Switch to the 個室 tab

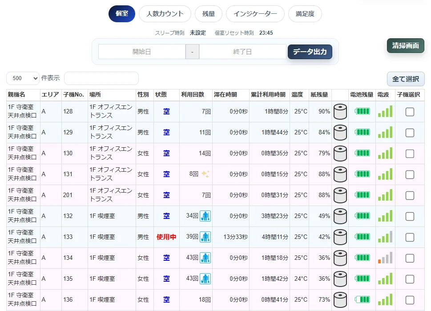click(122, 14)
